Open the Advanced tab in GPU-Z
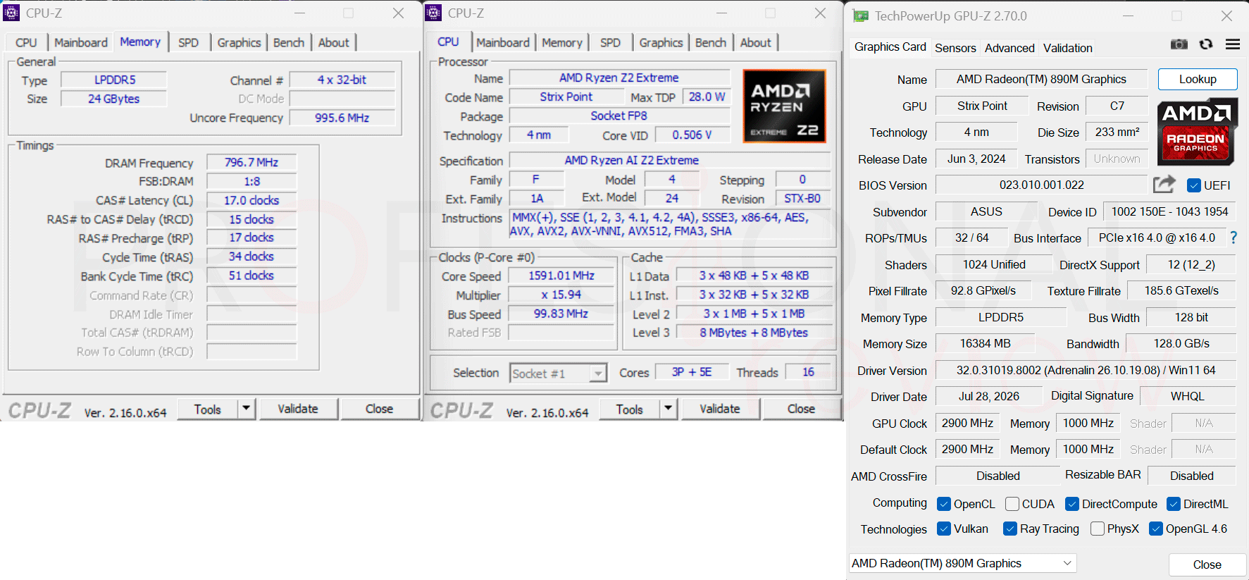The image size is (1249, 580). coord(1009,48)
